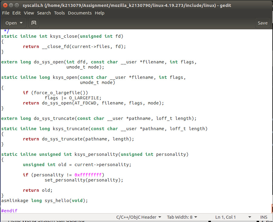
Task: Toggle INS overwrite mode indicator
Action: [x=263, y=217]
